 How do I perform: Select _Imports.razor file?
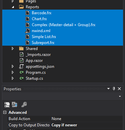pos(38,55)
